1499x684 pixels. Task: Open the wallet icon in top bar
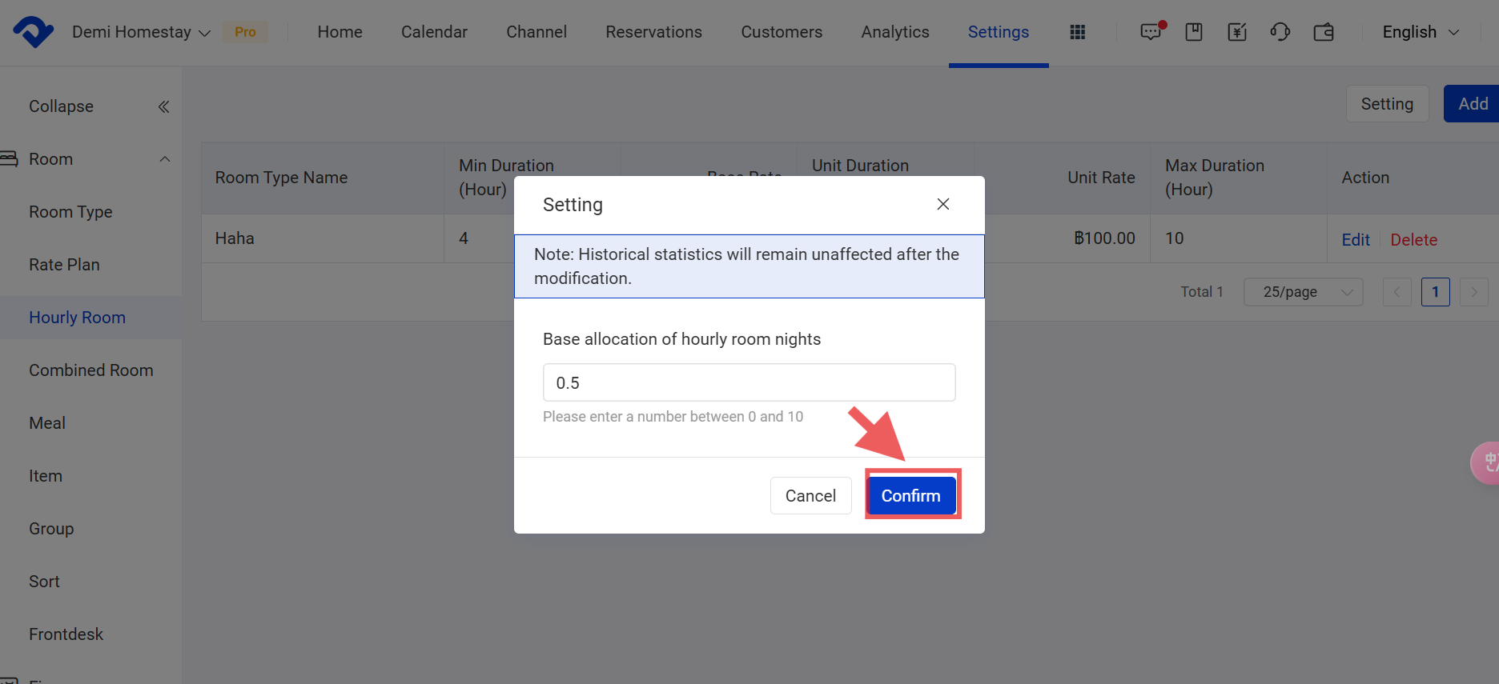1324,32
